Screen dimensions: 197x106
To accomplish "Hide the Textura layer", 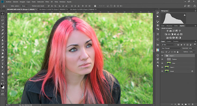I will [x=162, y=59].
